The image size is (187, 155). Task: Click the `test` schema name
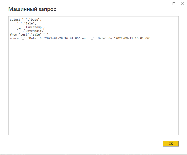(24, 35)
